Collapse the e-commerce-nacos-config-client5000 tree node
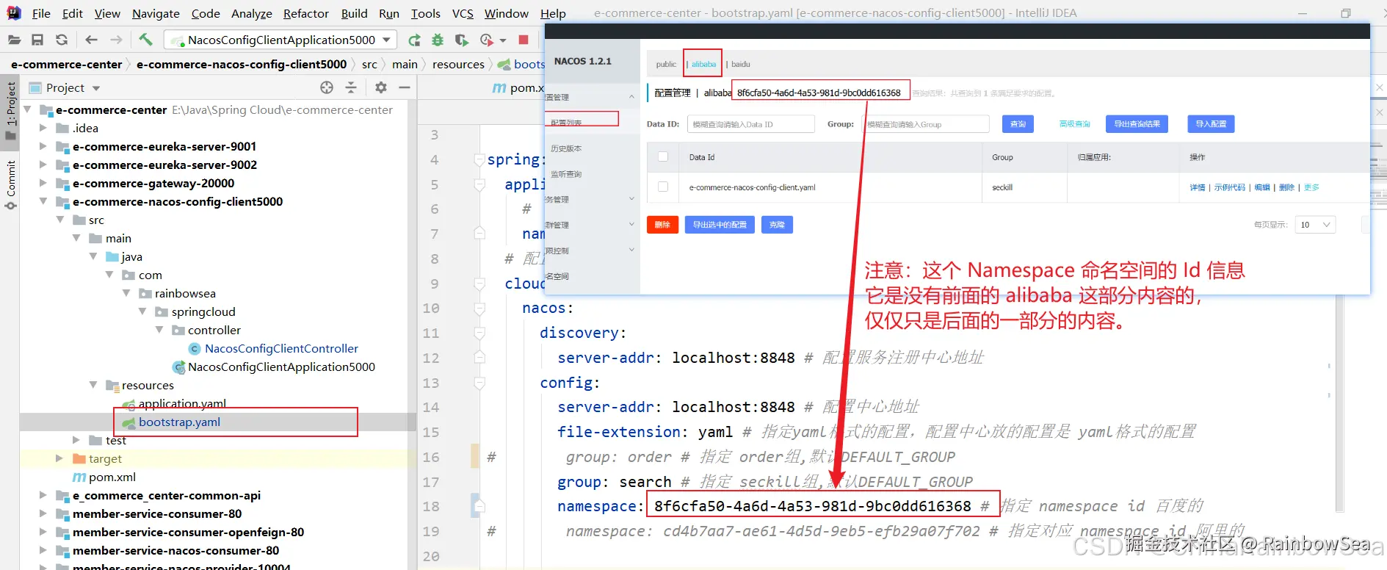 tap(43, 201)
